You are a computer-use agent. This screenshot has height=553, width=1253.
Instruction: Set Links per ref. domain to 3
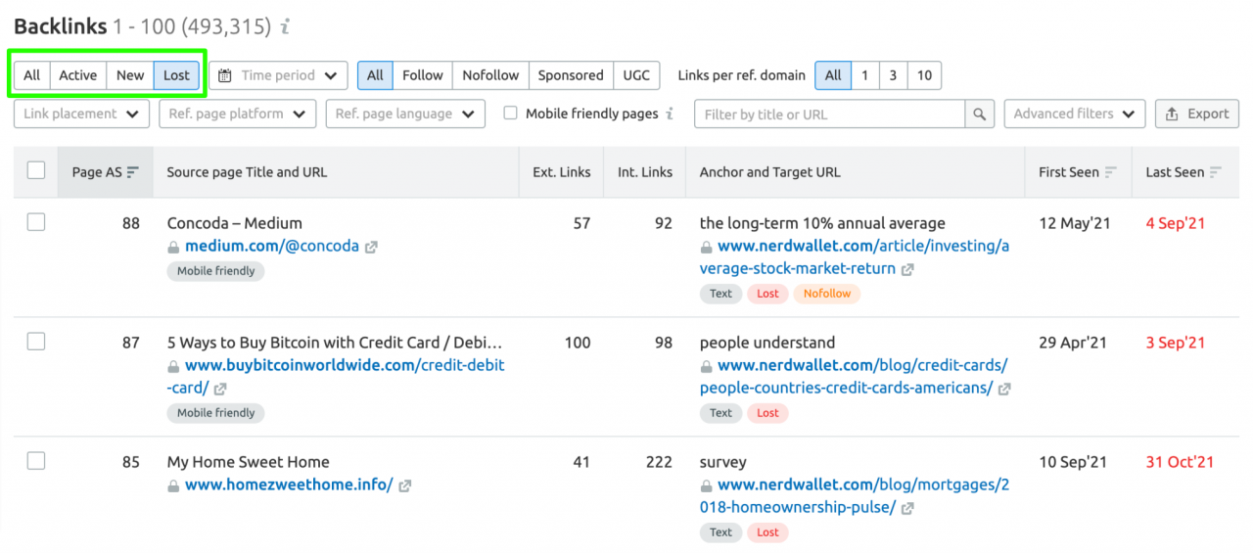point(893,75)
